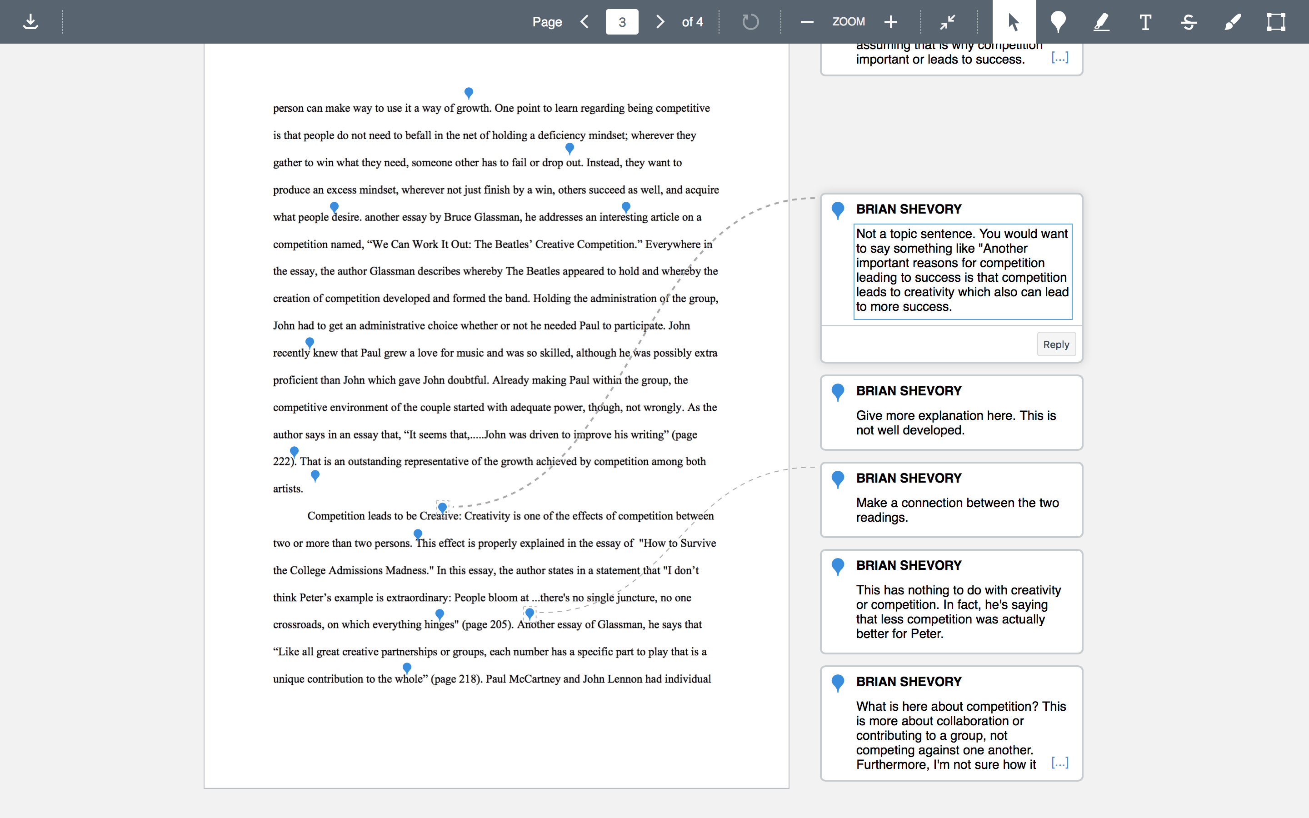The image size is (1309, 818).
Task: Click the rotate/refresh icon in the toolbar
Action: pos(750,22)
